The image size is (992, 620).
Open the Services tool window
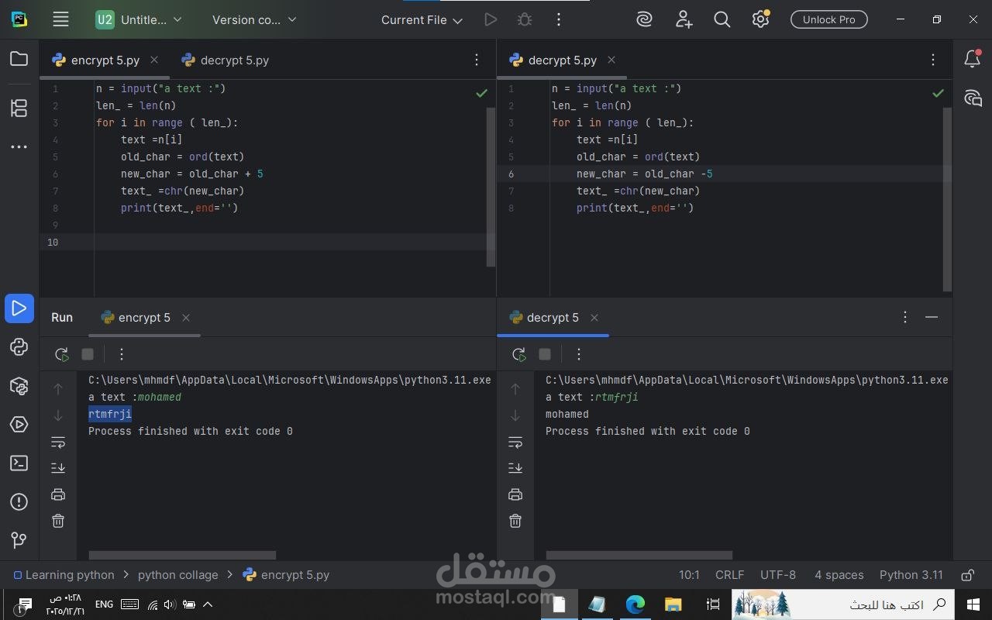[x=19, y=424]
